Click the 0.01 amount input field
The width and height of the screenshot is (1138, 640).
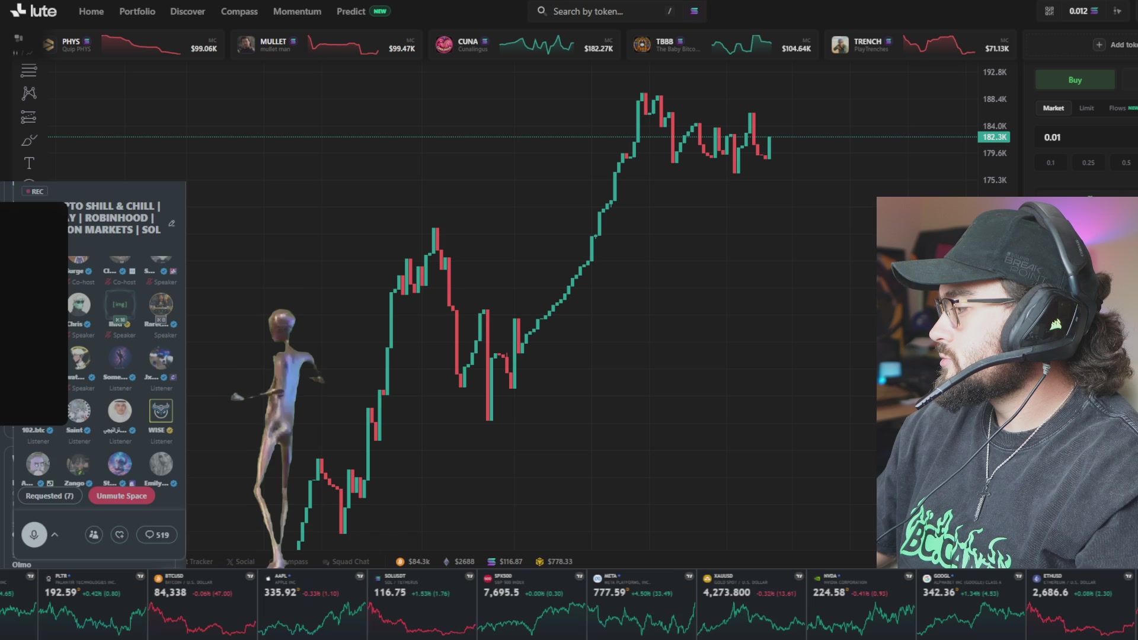[1086, 137]
